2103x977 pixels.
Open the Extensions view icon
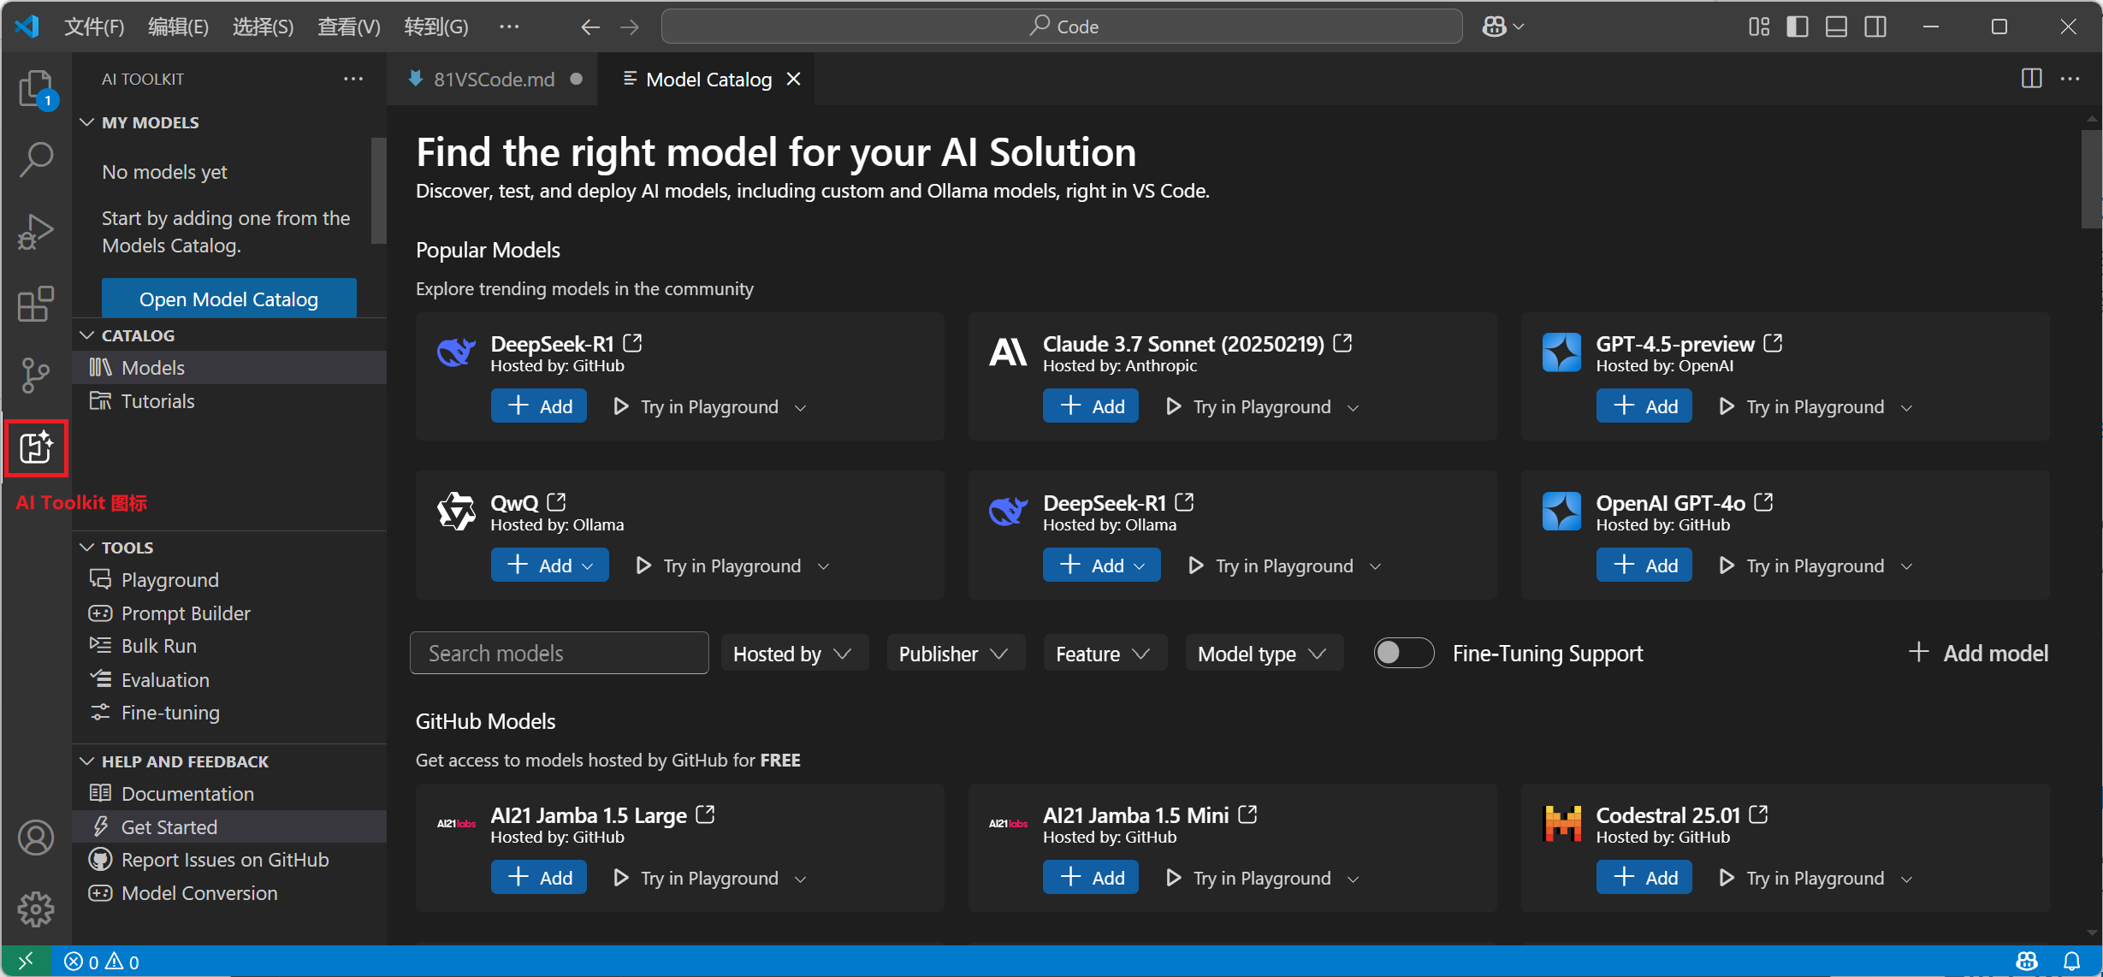(36, 304)
